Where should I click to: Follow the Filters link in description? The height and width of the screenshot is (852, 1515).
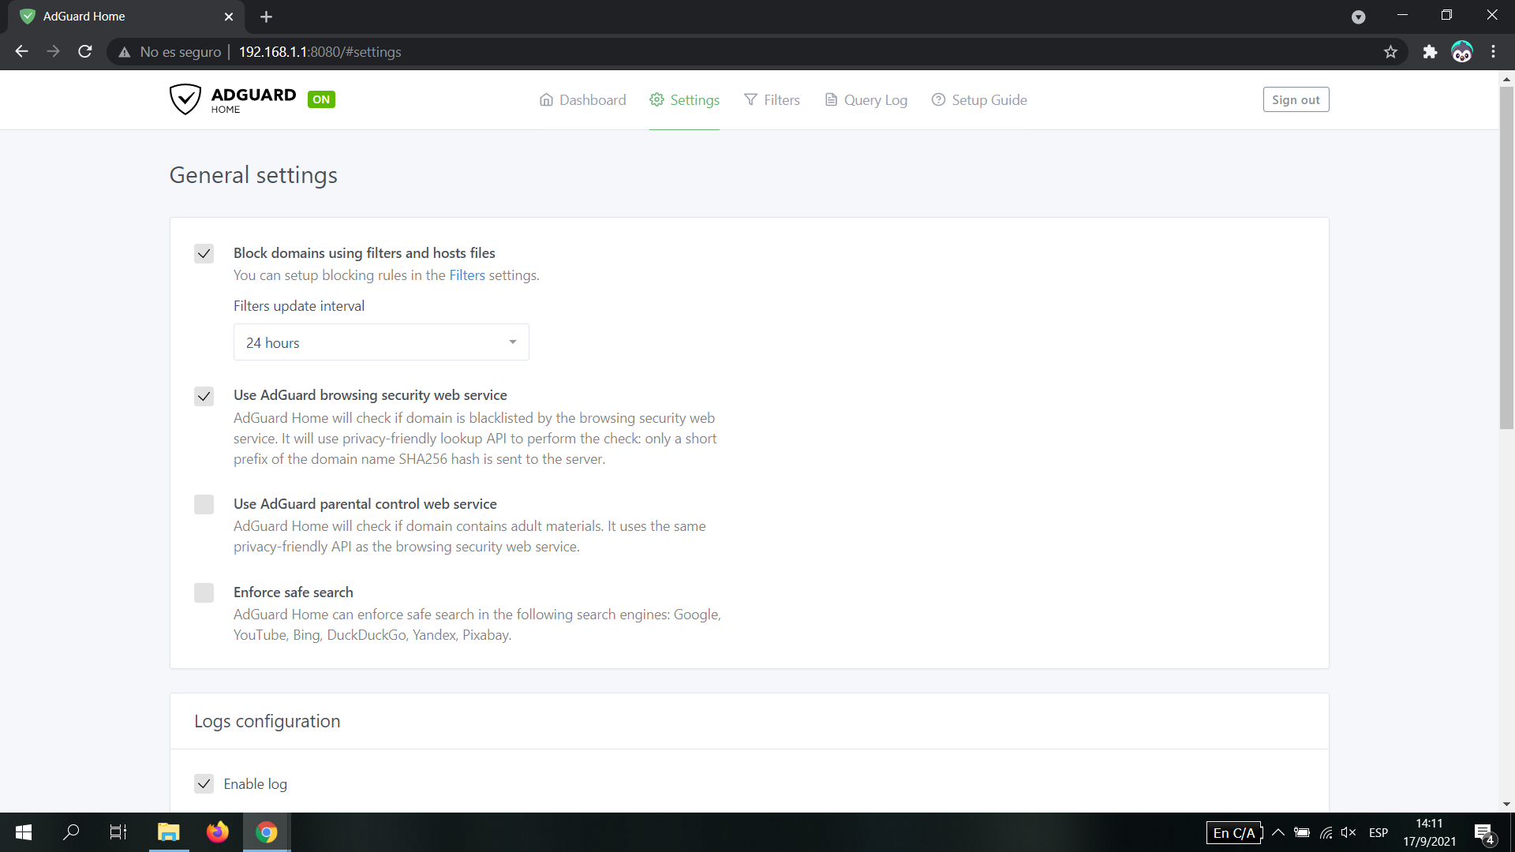click(467, 275)
